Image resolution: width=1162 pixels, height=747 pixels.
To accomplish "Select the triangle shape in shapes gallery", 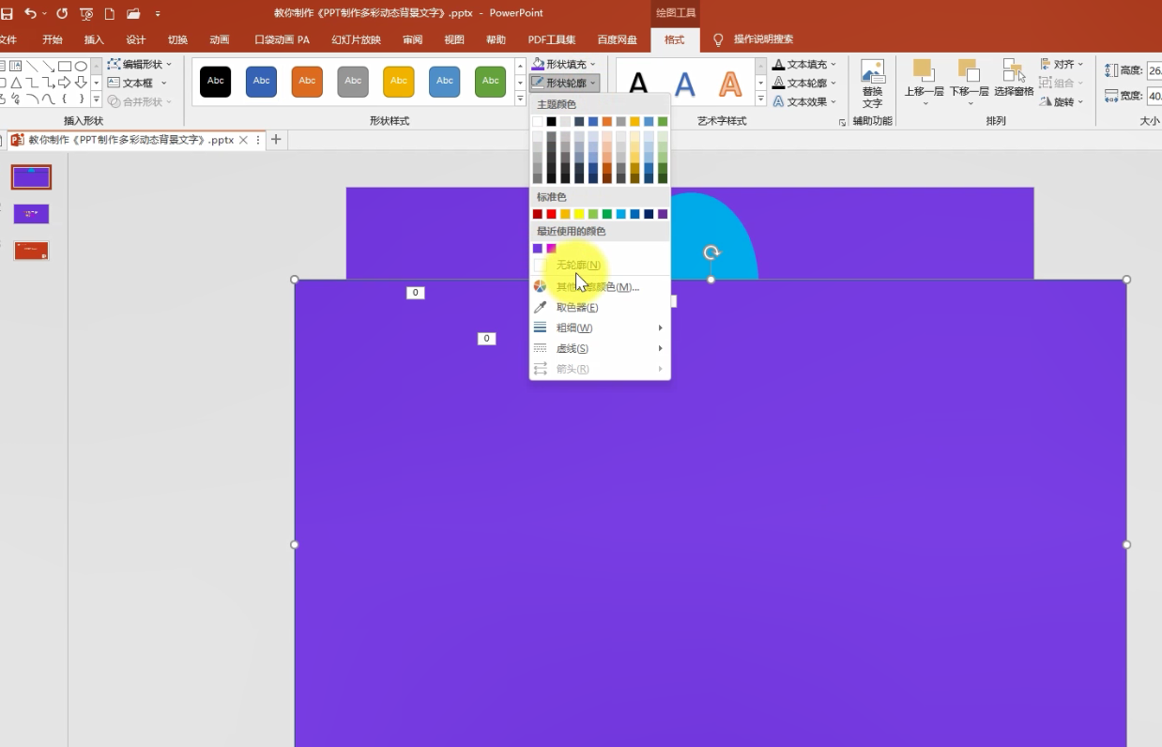I will click(x=16, y=83).
